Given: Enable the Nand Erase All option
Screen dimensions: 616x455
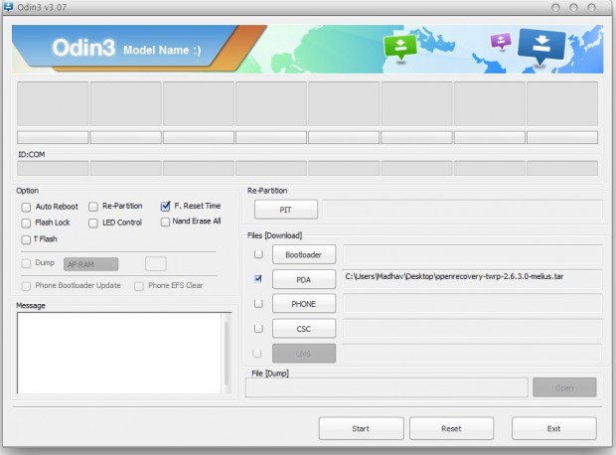Looking at the screenshot, I should [165, 222].
